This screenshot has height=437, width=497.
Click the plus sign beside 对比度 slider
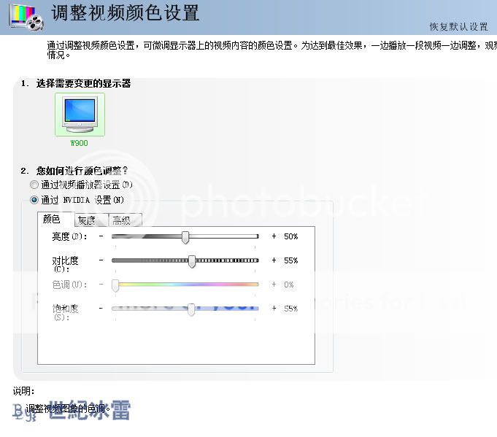(274, 260)
